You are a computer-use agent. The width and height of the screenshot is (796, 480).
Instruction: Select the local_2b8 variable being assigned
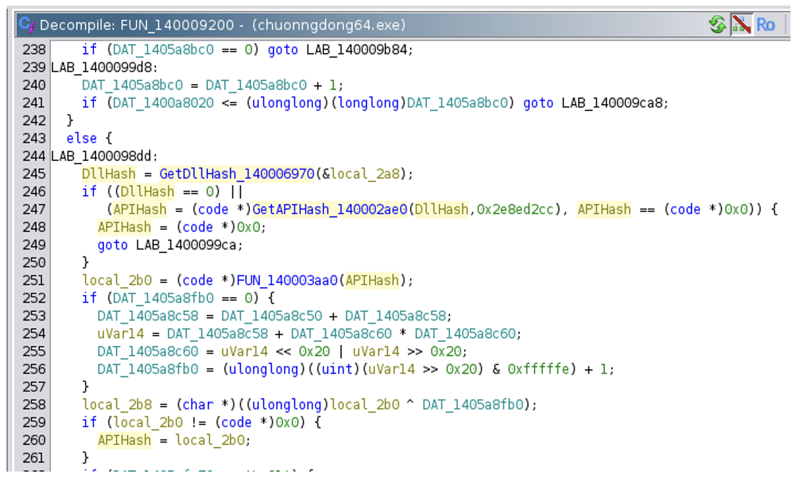tap(117, 404)
